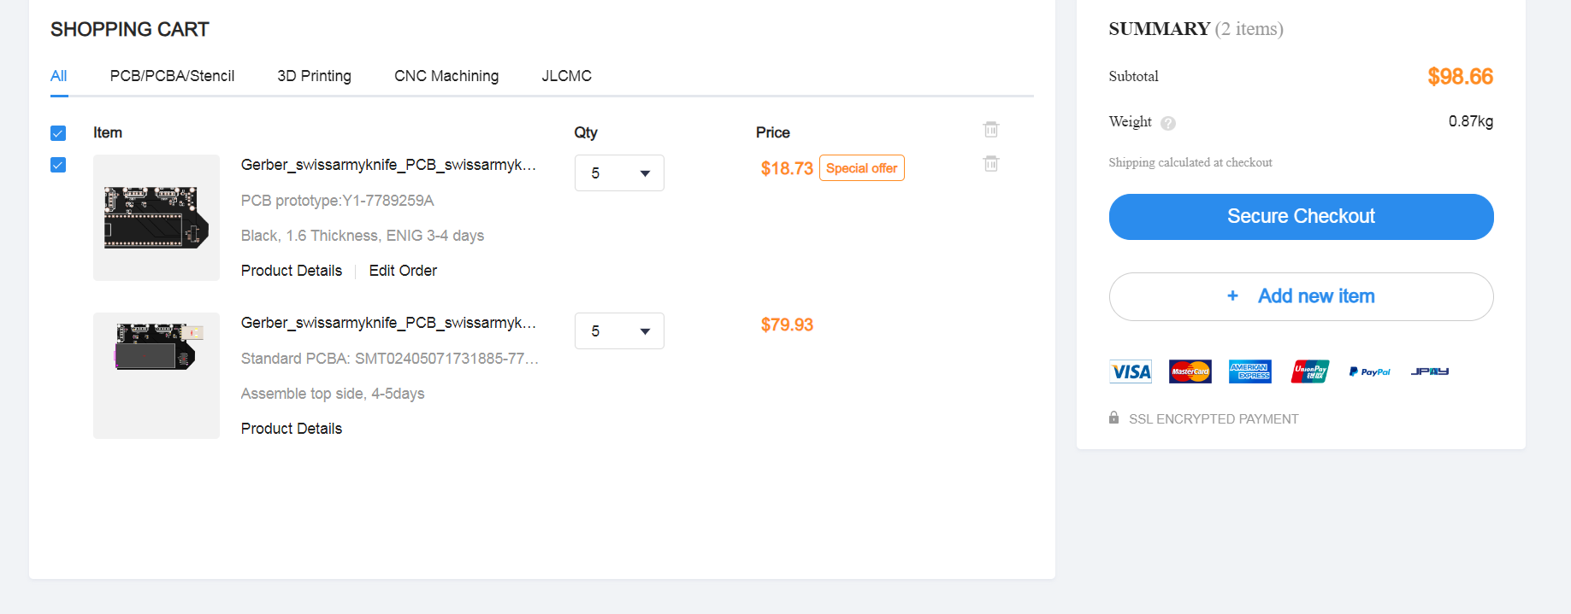Screen dimensions: 1571x614
Task: Click the PayPal logo
Action: tap(1370, 371)
